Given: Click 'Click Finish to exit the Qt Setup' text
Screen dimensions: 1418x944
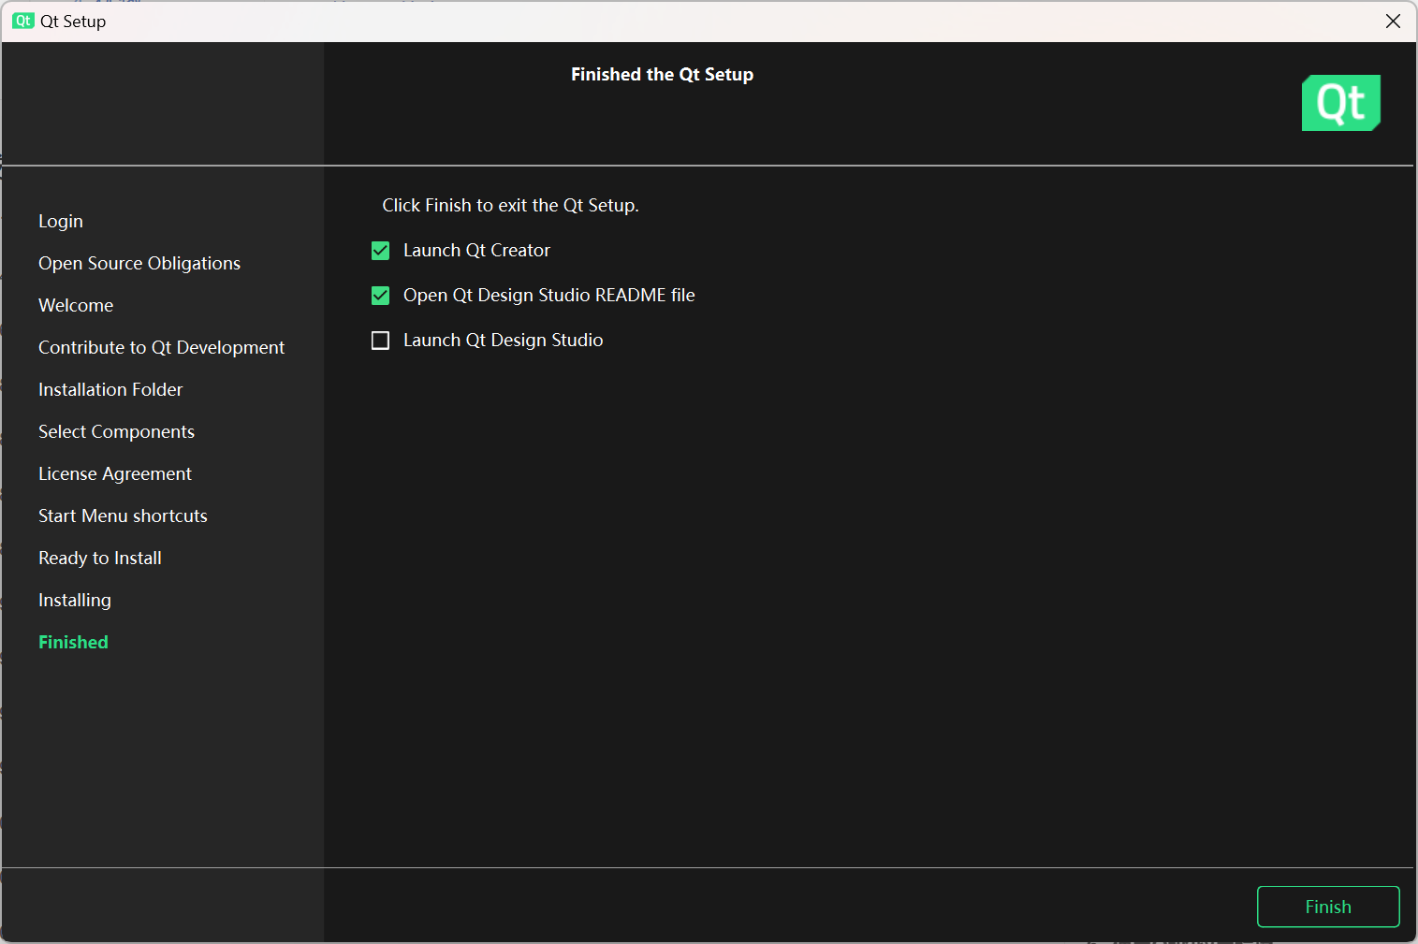Looking at the screenshot, I should (510, 205).
